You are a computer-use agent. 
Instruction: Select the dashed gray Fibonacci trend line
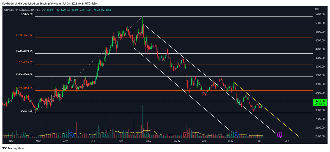89,65
